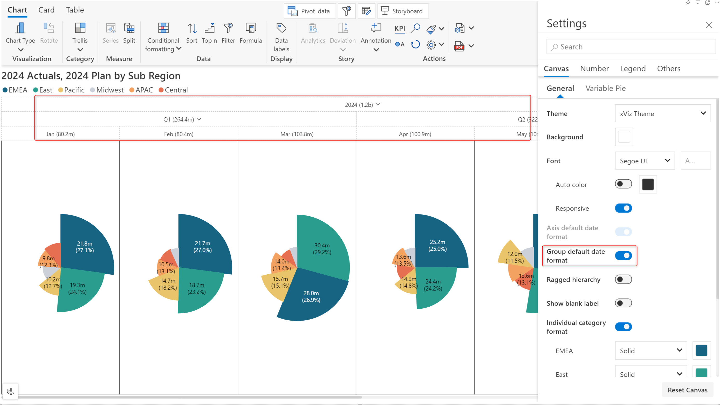
Task: Click the EMEA legend item
Action: pos(15,90)
